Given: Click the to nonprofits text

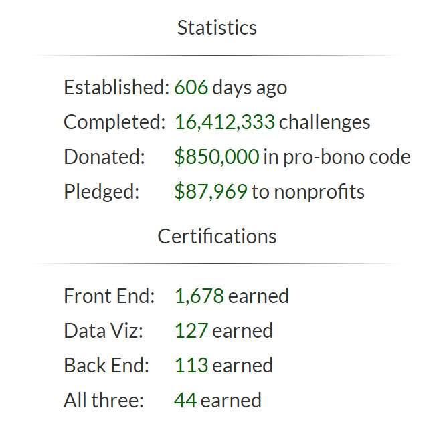Looking at the screenshot, I should 308,192.
